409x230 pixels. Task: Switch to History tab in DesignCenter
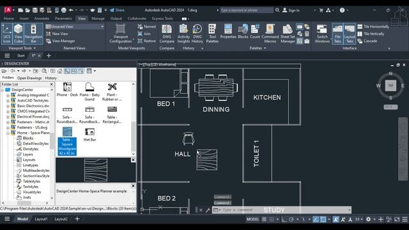coord(51,78)
